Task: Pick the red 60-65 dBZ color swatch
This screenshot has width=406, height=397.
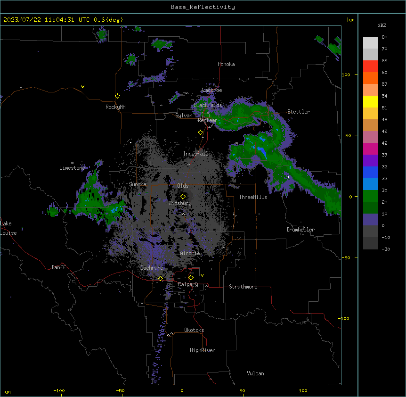Action: [x=370, y=66]
